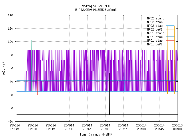Click the Time (yymmdd HH:MM) x-axis label

96,134
